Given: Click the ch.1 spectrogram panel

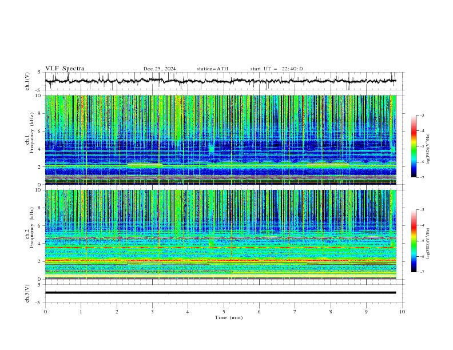Looking at the screenshot, I should click(220, 140).
